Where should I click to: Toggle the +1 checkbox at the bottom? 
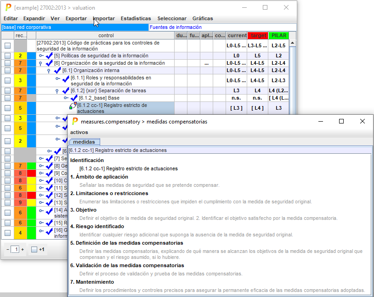pos(34,249)
